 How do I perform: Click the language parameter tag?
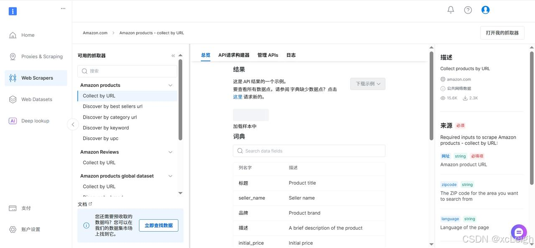click(450, 219)
